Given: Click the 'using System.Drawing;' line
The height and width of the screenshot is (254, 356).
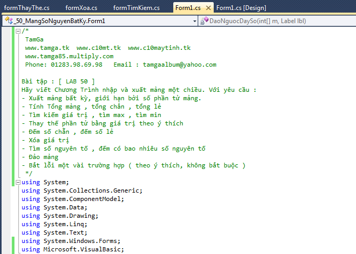Looking at the screenshot, I should click(60, 216).
